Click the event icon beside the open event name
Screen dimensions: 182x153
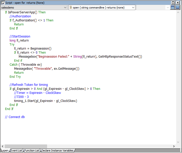pos(70,8)
